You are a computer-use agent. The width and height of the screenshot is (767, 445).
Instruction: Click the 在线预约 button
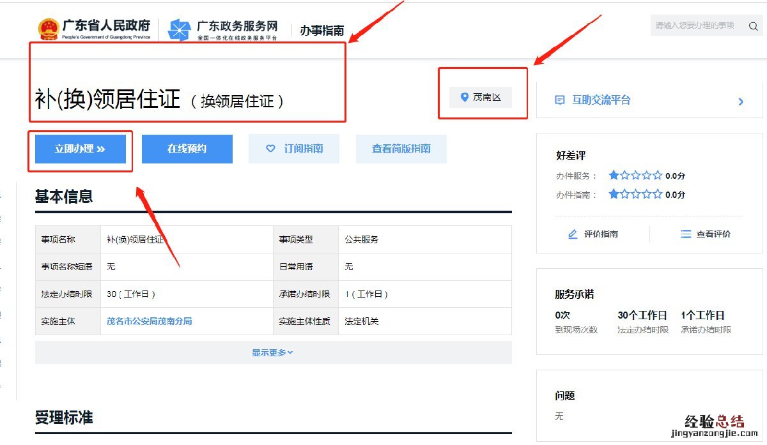coord(187,149)
